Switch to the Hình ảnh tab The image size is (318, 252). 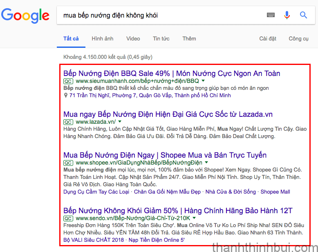pyautogui.click(x=103, y=39)
